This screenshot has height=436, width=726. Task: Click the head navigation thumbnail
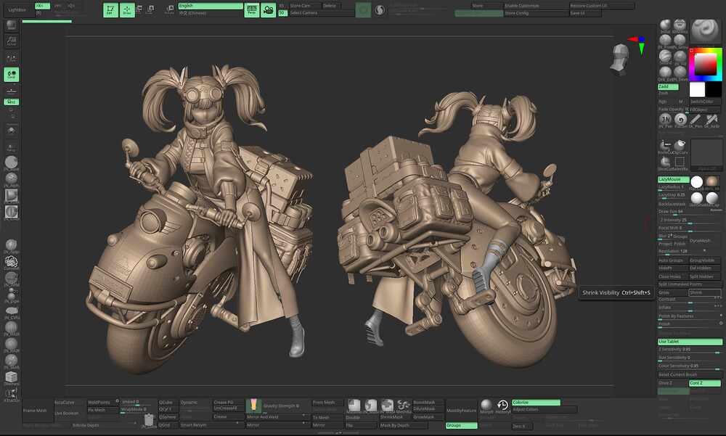click(619, 58)
